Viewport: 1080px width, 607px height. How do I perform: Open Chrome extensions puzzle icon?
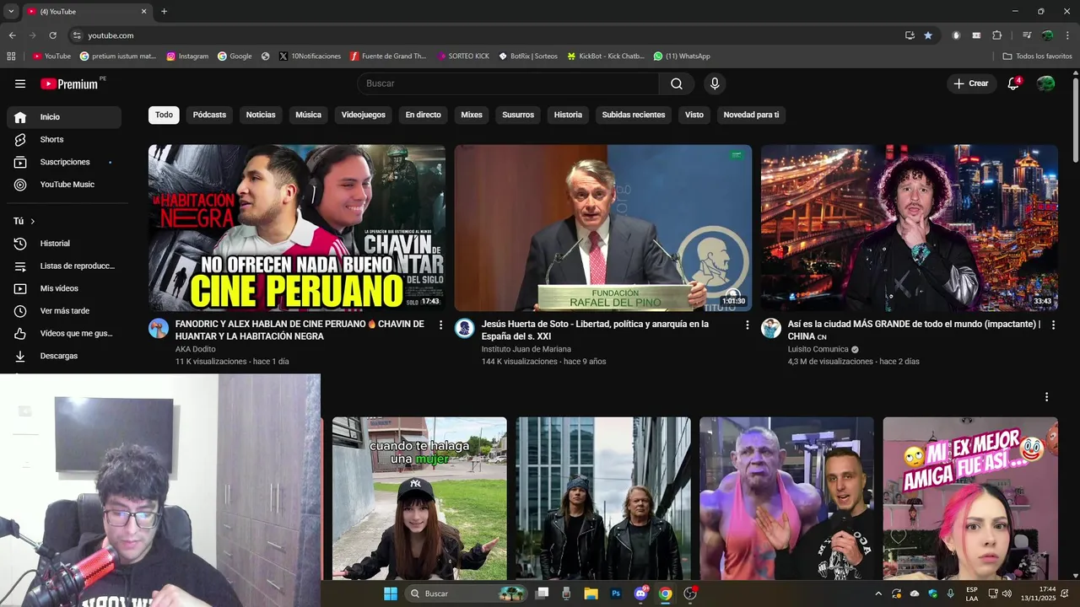click(996, 35)
